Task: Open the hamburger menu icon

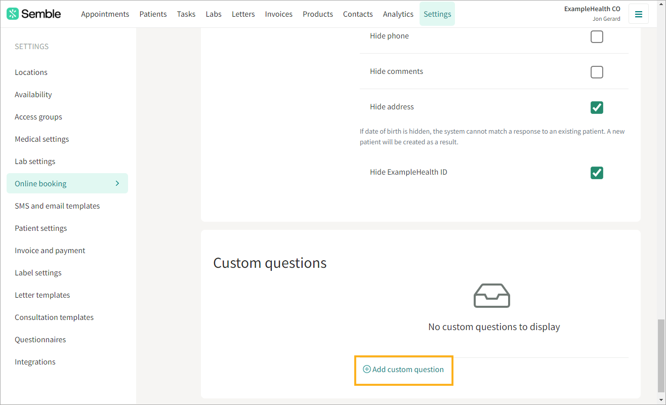Action: click(x=638, y=14)
